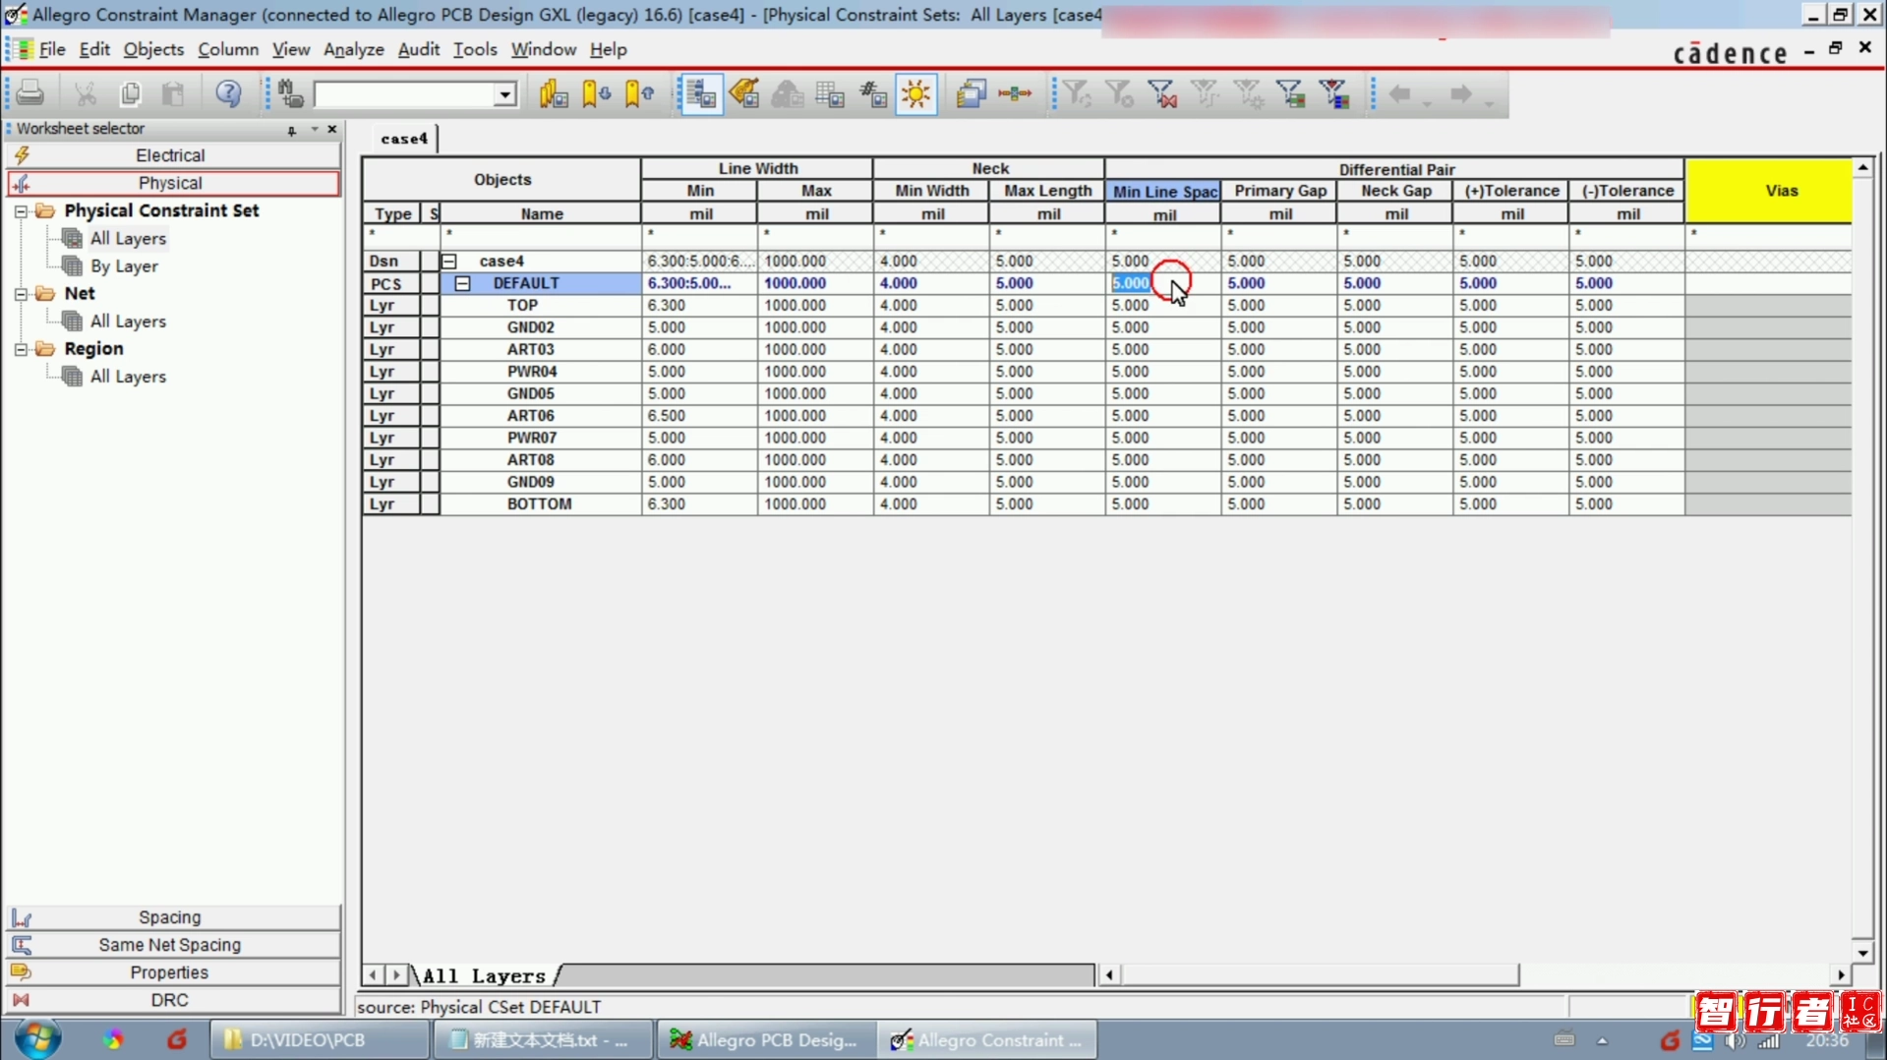Click the multiple yellow bookmarks icon
Image resolution: width=1887 pixels, height=1060 pixels.
[553, 93]
